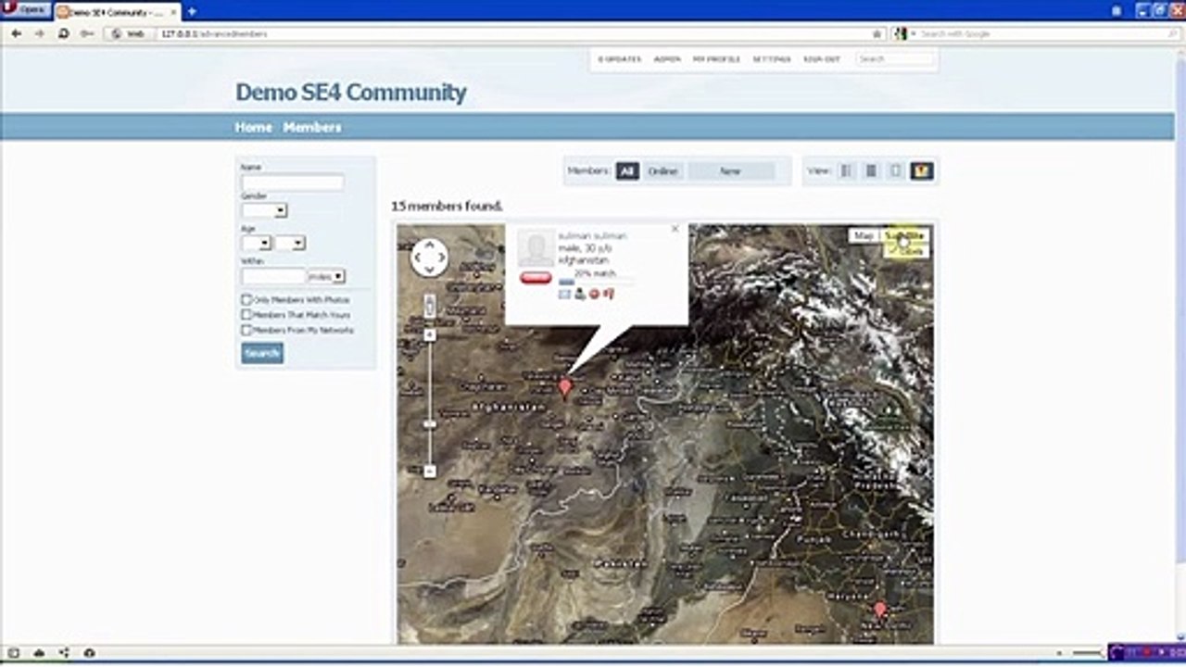The width and height of the screenshot is (1186, 667).
Task: Click the Web globe badge in address bar
Action: (128, 33)
